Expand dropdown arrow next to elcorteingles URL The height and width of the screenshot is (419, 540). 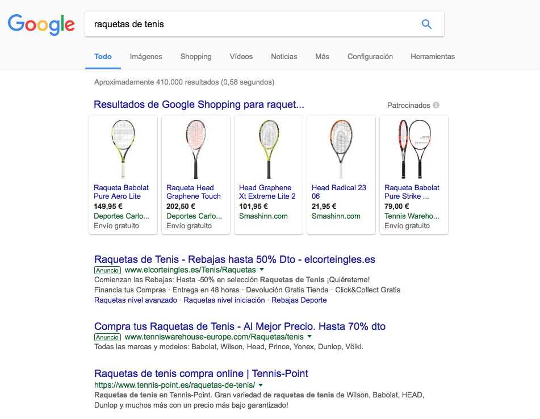[x=262, y=270]
